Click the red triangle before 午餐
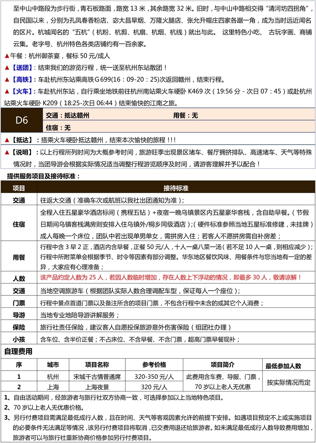316x443 pixels. (x=7, y=56)
